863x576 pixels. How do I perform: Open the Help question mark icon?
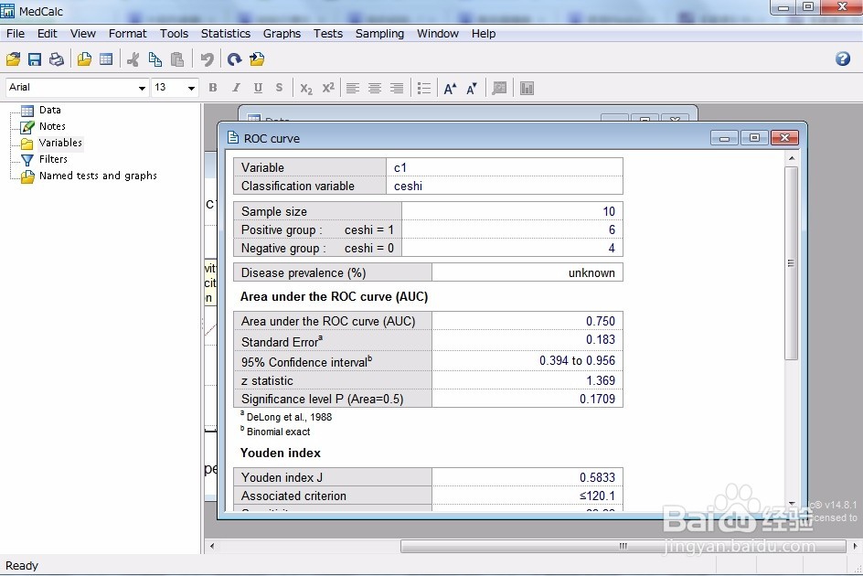click(x=843, y=59)
